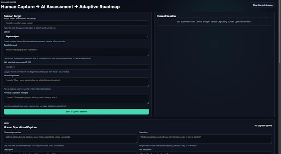Focus the Historical patterns text area

(x=76, y=82)
